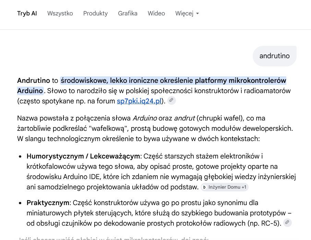Open the Wszystko search tab

click(x=60, y=13)
